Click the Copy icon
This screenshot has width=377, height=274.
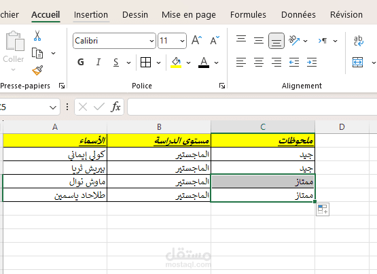[x=37, y=53]
